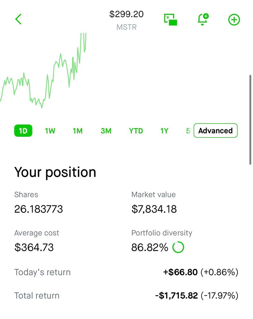The width and height of the screenshot is (253, 319).
Task: Select the partially hidden 5Y range
Action: pyautogui.click(x=188, y=131)
